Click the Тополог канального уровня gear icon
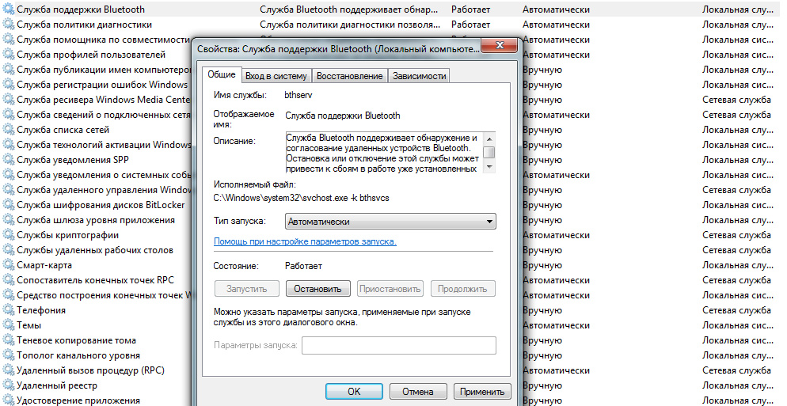Image resolution: width=787 pixels, height=406 pixels. (x=9, y=355)
